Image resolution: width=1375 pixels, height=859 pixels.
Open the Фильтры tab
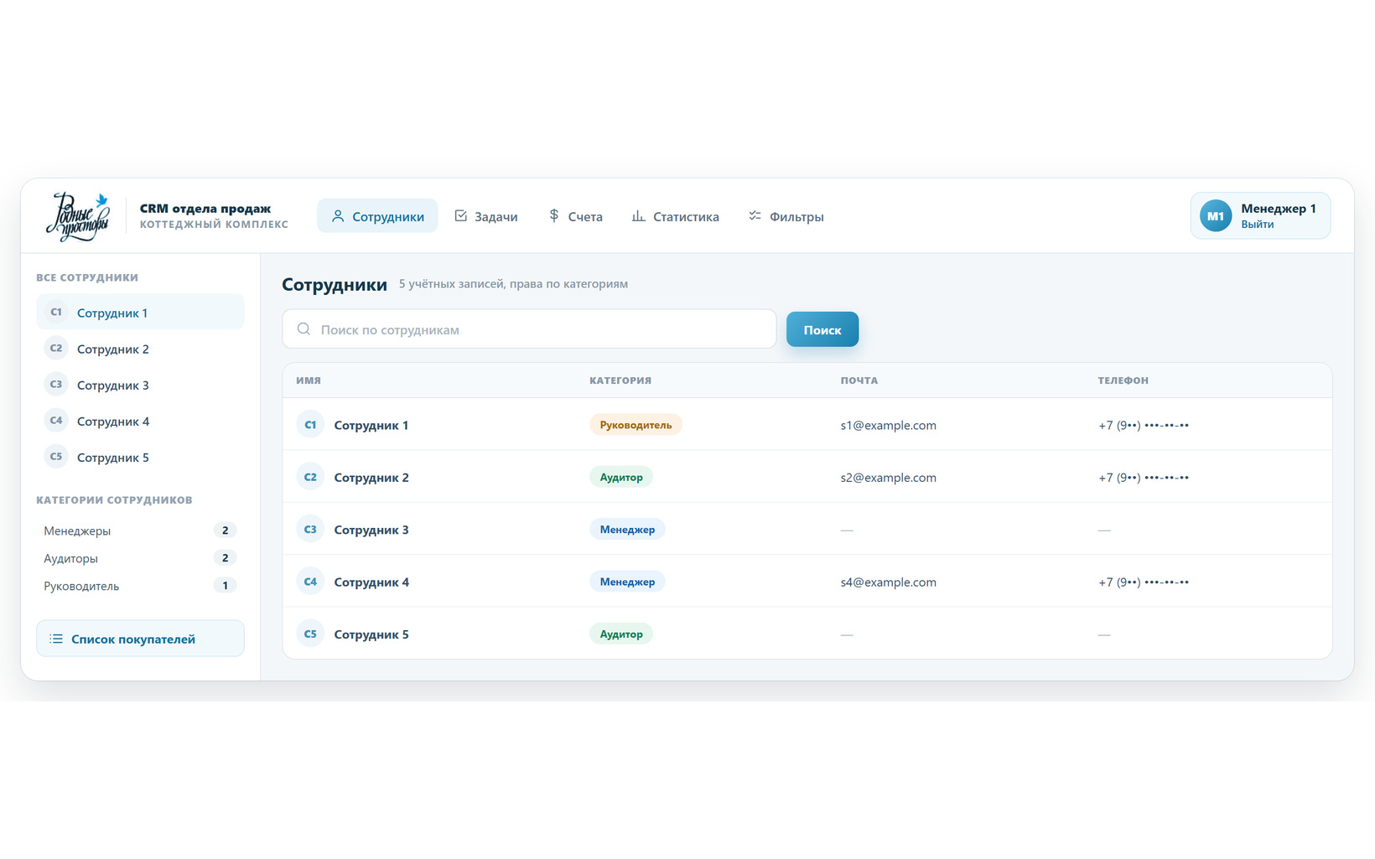(786, 216)
